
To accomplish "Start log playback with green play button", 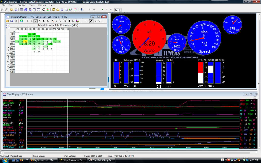I will 102,10.
